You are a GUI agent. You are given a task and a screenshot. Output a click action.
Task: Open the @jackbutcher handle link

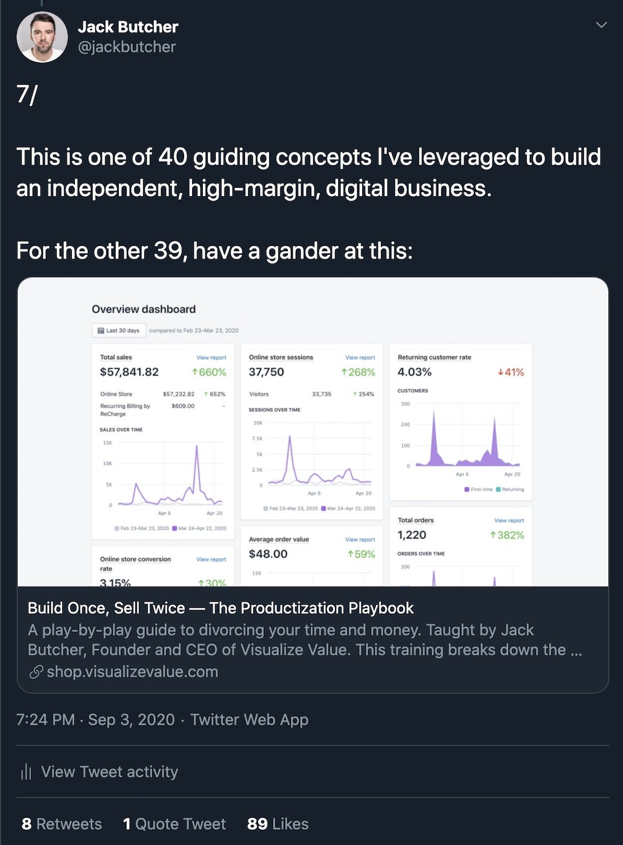coord(127,47)
